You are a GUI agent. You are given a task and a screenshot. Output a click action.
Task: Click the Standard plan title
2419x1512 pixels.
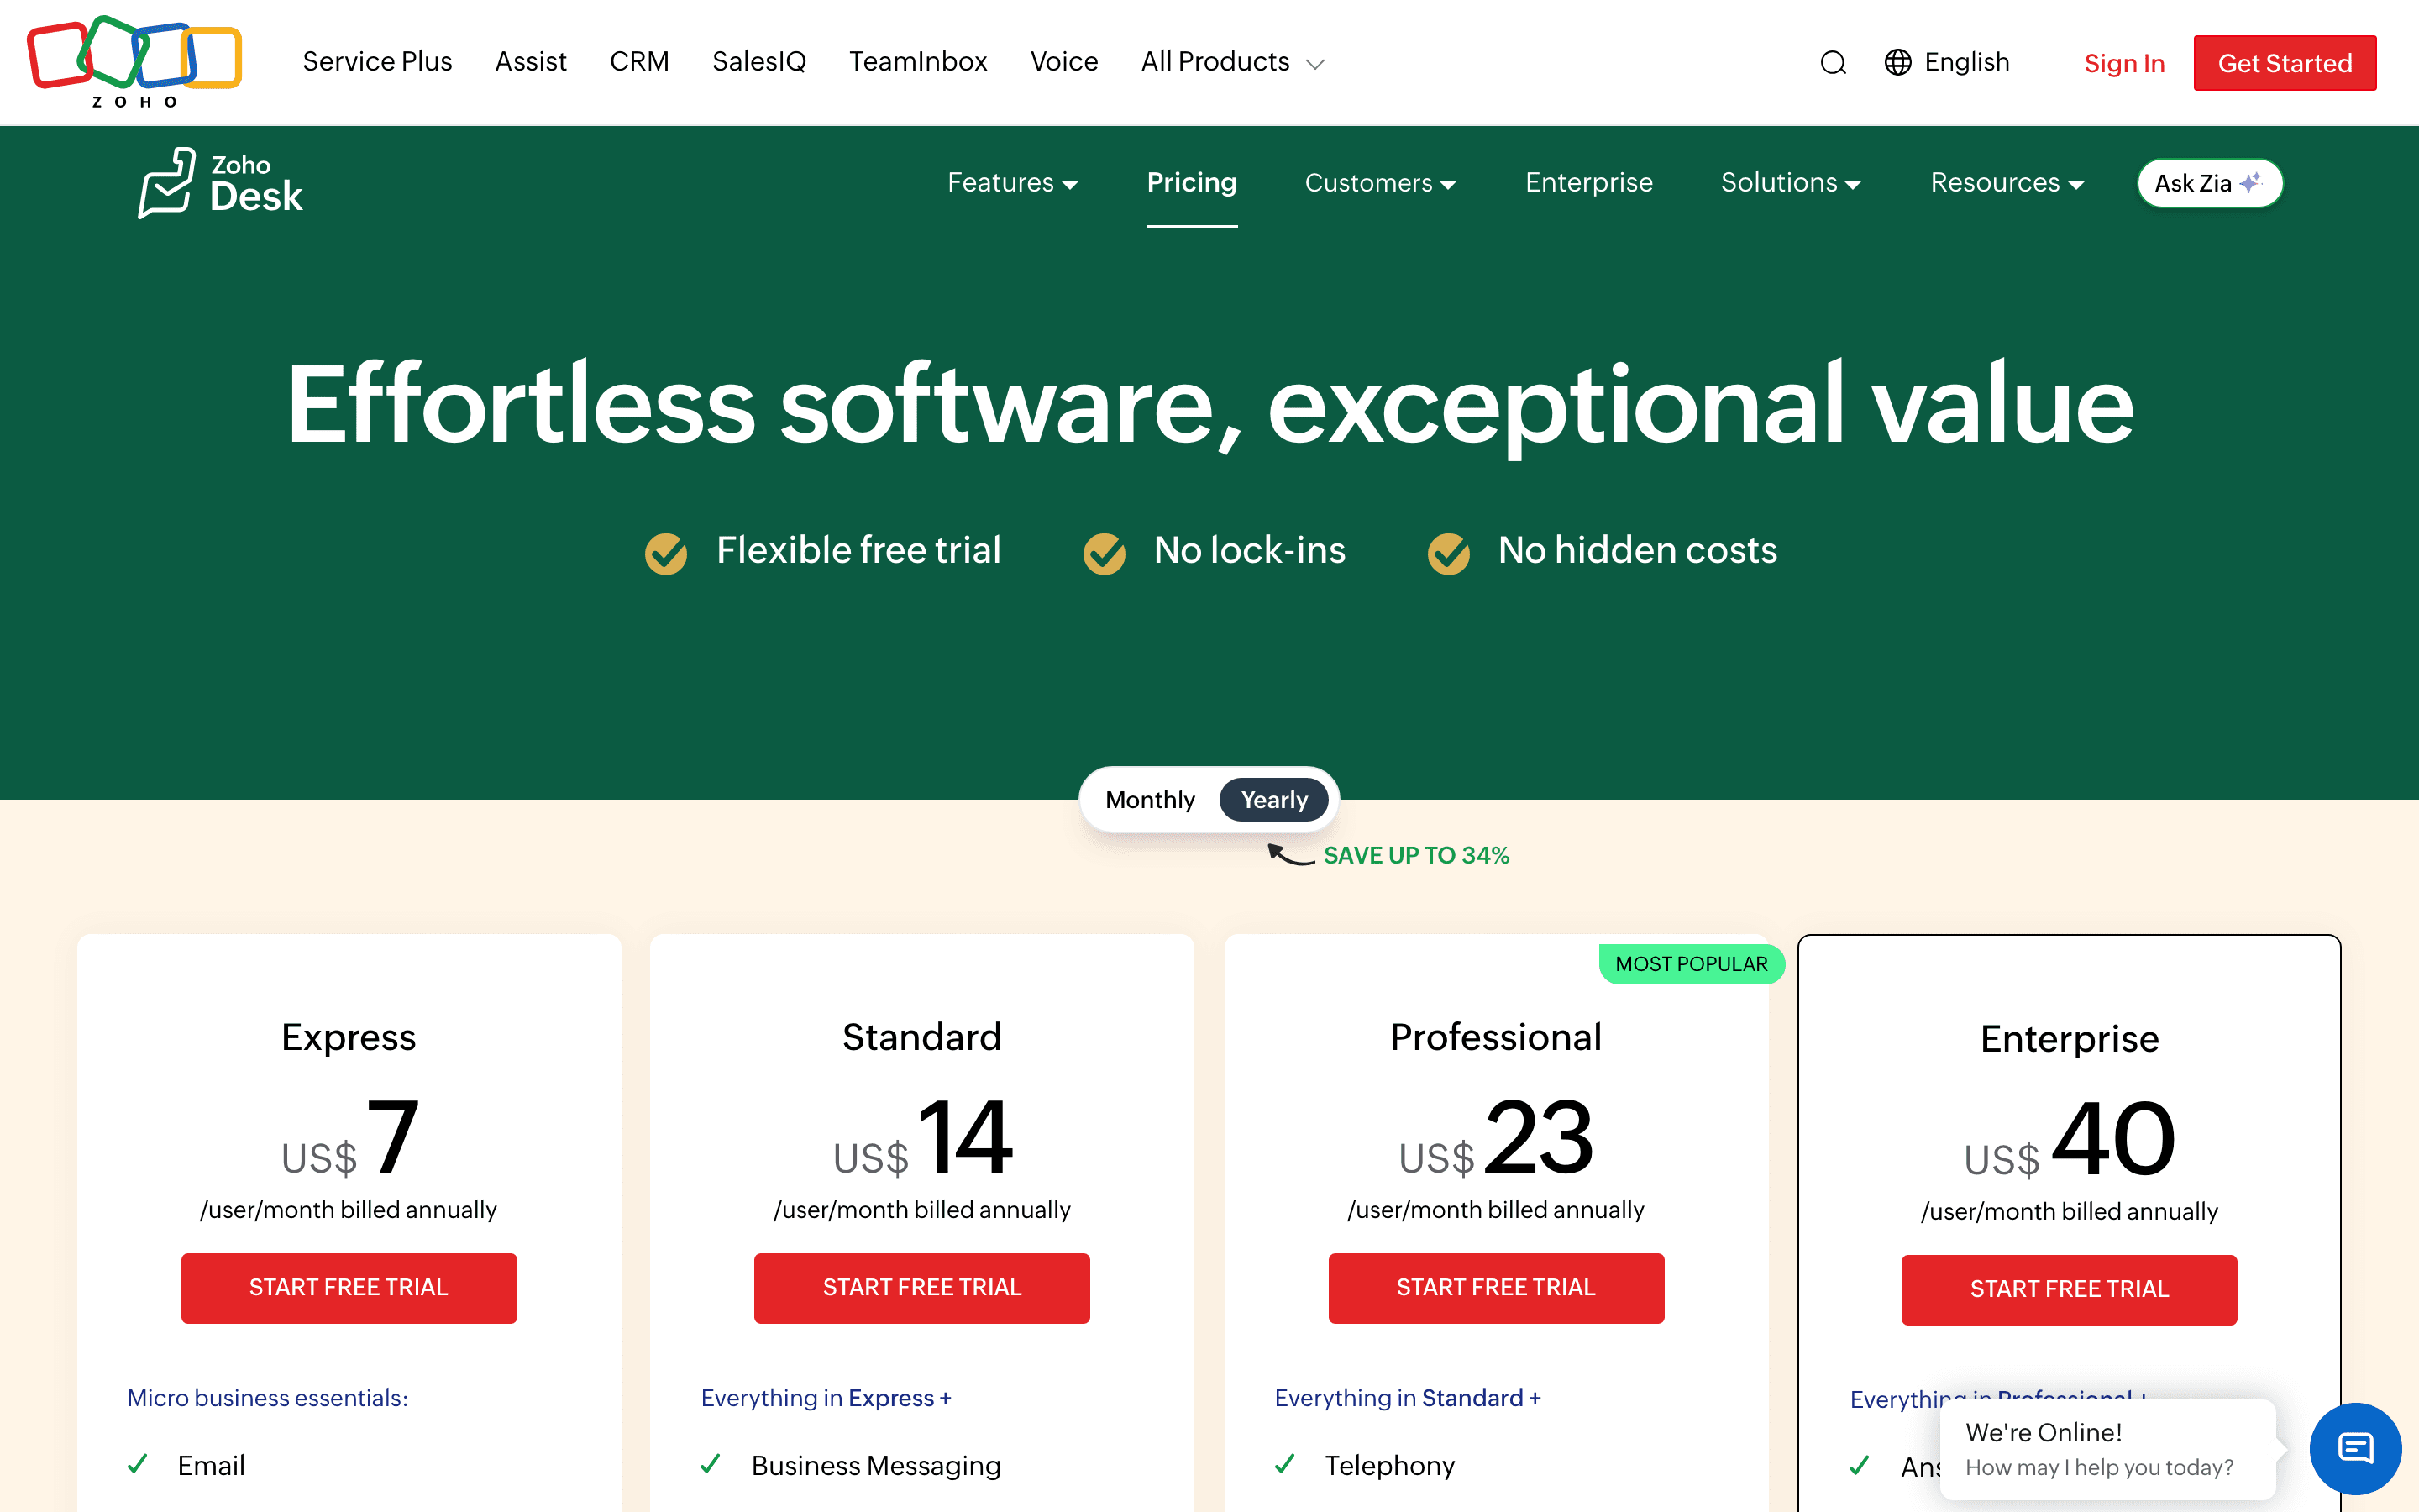point(921,1037)
